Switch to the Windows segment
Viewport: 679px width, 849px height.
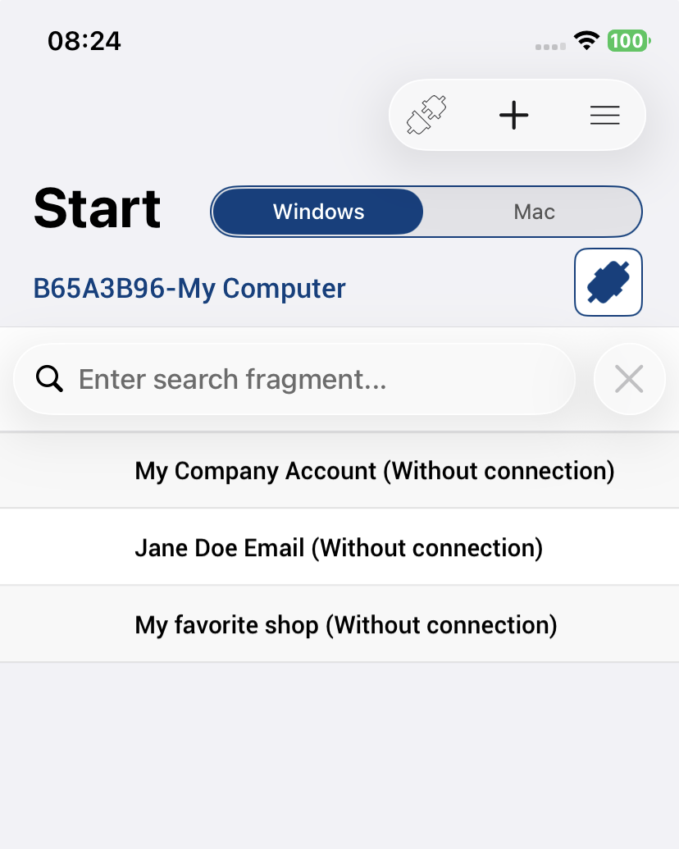[318, 212]
